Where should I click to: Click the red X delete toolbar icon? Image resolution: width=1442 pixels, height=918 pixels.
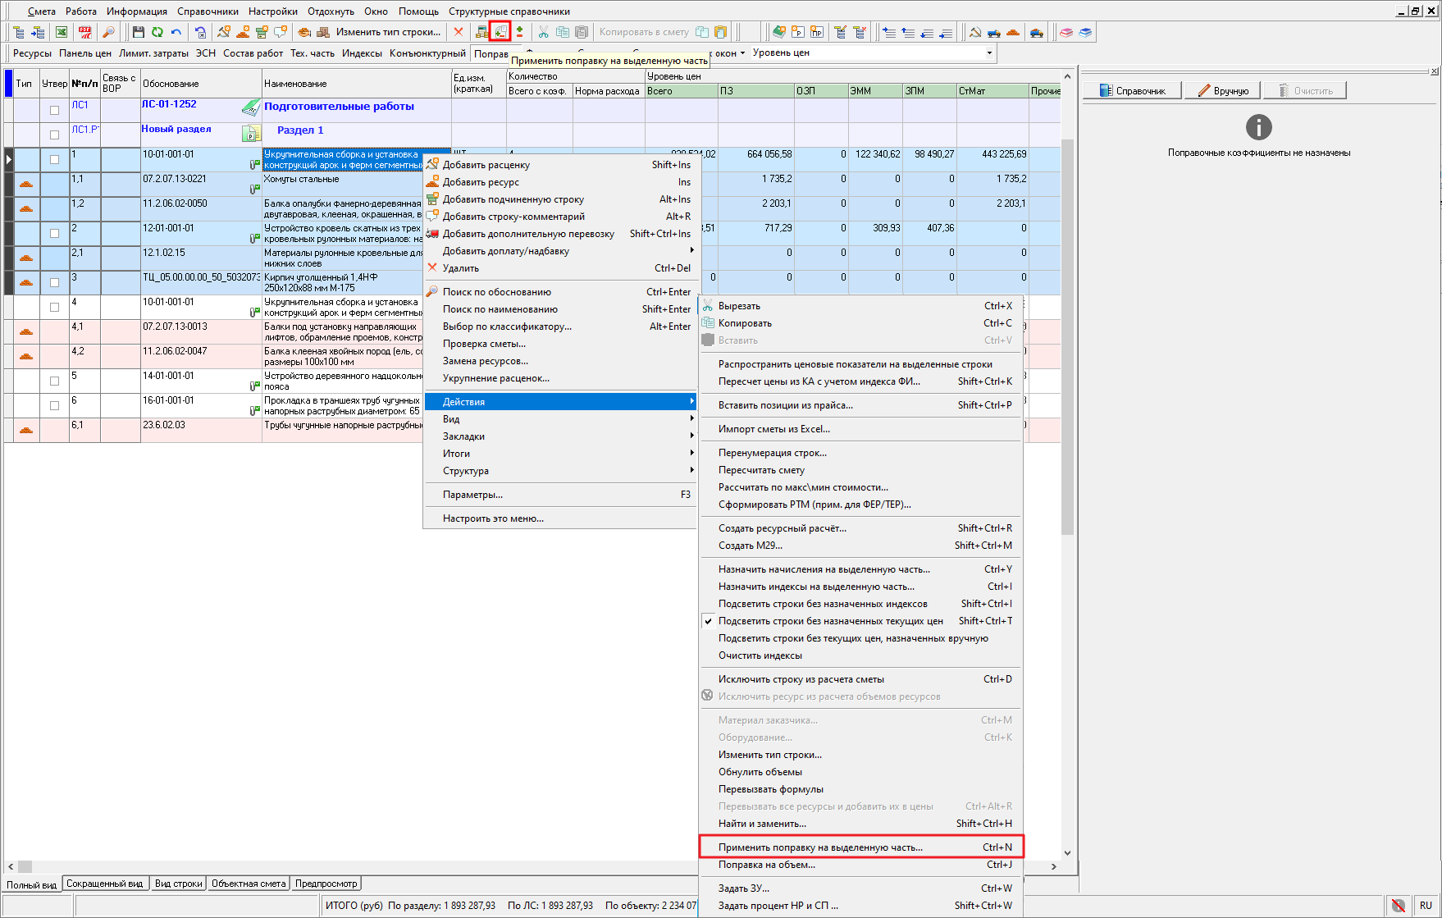(x=459, y=32)
